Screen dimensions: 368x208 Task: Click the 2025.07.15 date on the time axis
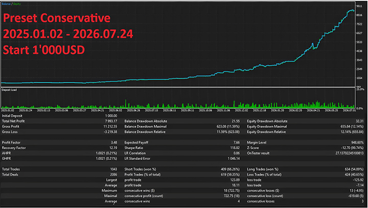(x=151, y=110)
